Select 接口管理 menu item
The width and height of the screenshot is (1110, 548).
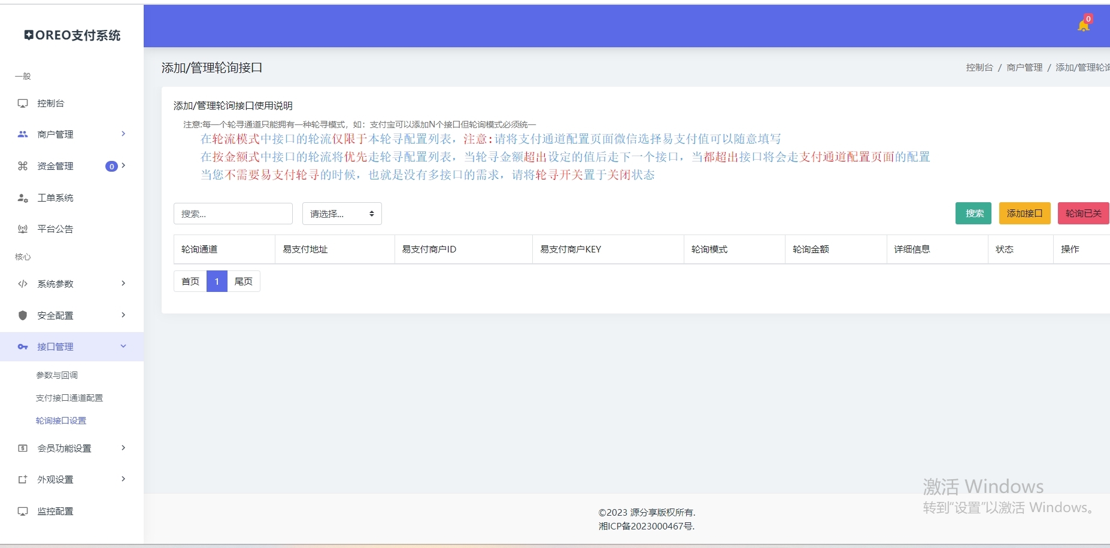point(72,347)
